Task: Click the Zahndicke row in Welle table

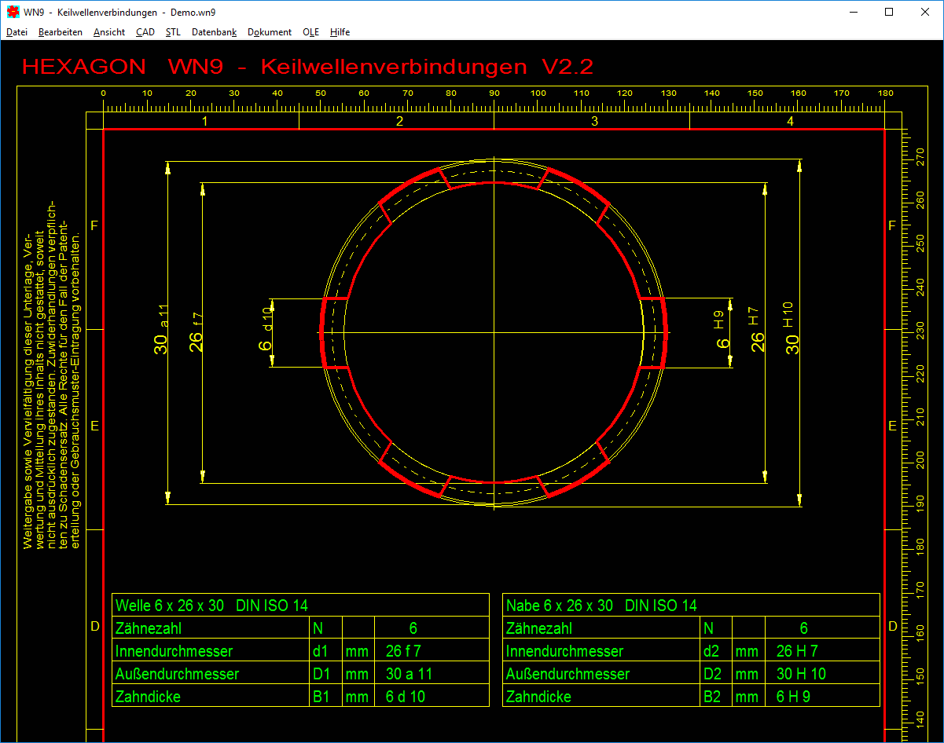Action: [148, 697]
